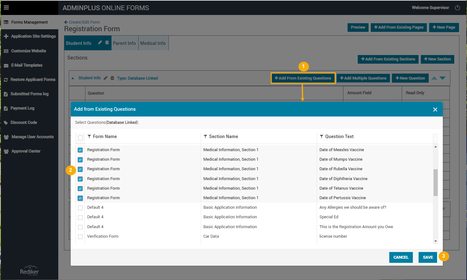Close the Add from Existing Questions dialog

(x=435, y=109)
